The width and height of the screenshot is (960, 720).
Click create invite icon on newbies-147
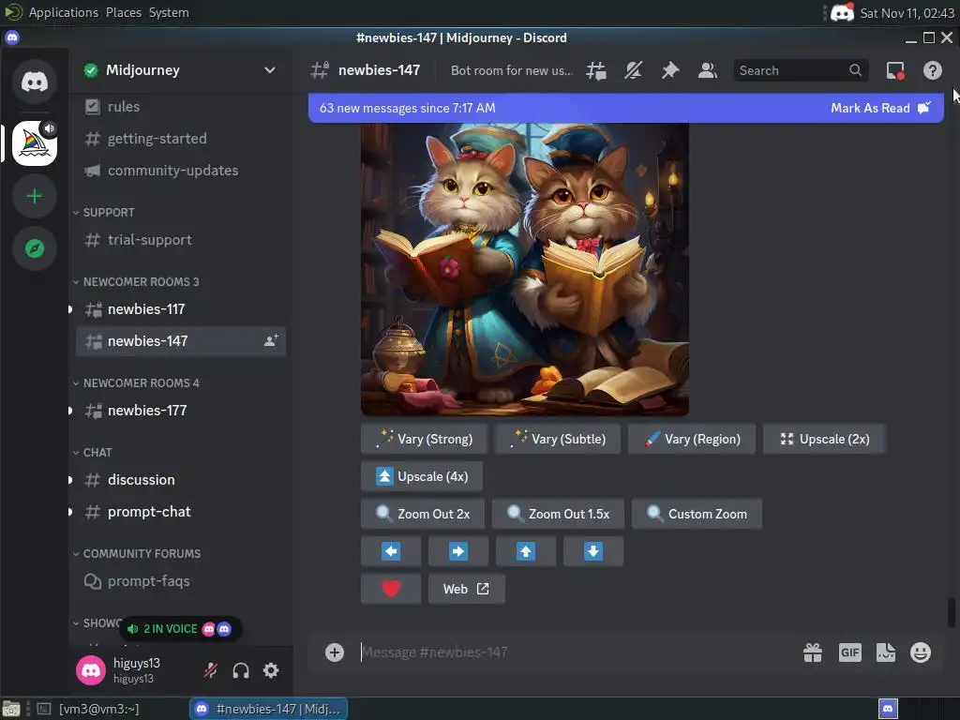click(271, 340)
